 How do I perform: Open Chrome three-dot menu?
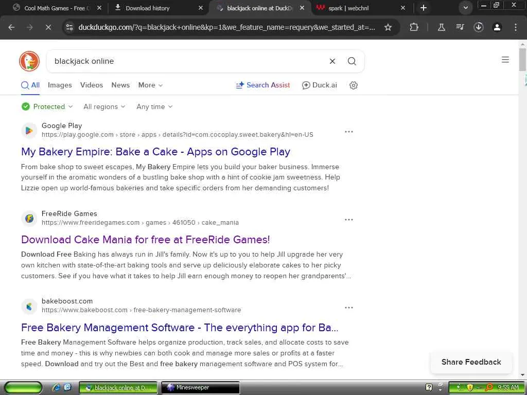(516, 27)
